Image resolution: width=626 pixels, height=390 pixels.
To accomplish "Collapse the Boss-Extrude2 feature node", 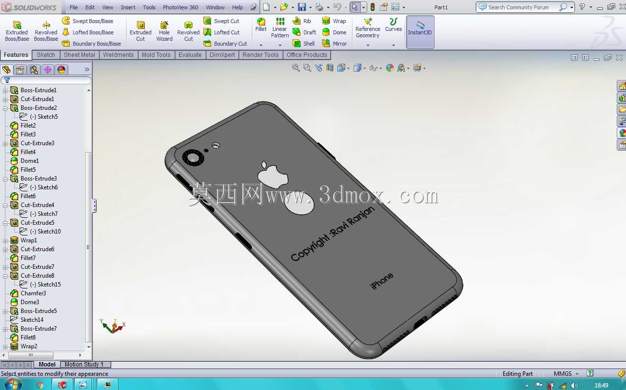I will pyautogui.click(x=5, y=108).
